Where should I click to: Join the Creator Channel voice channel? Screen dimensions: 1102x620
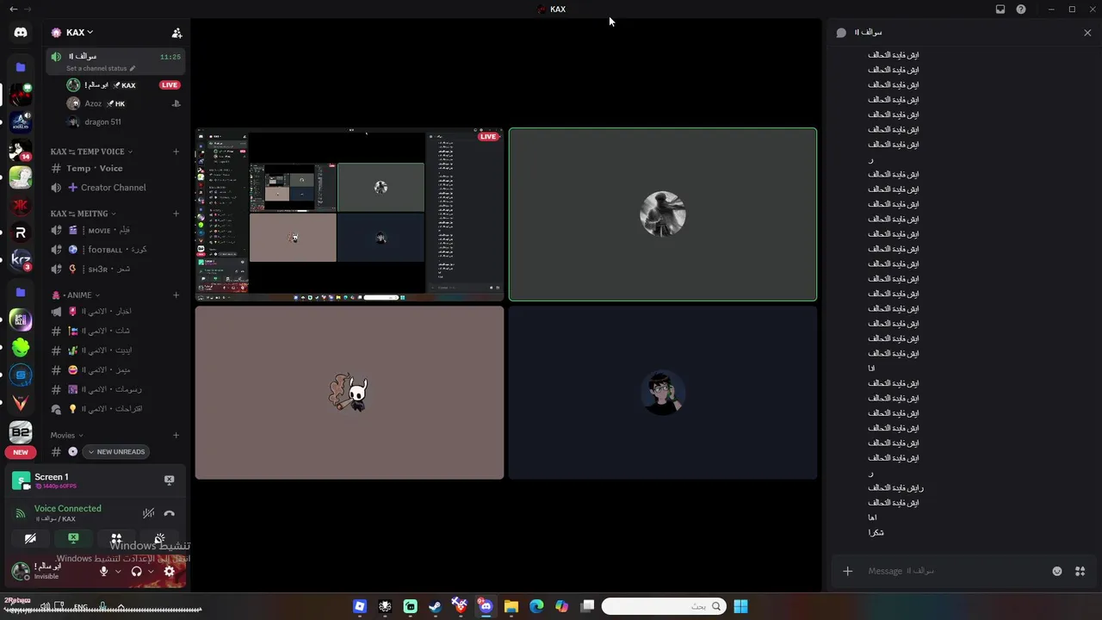(116, 188)
